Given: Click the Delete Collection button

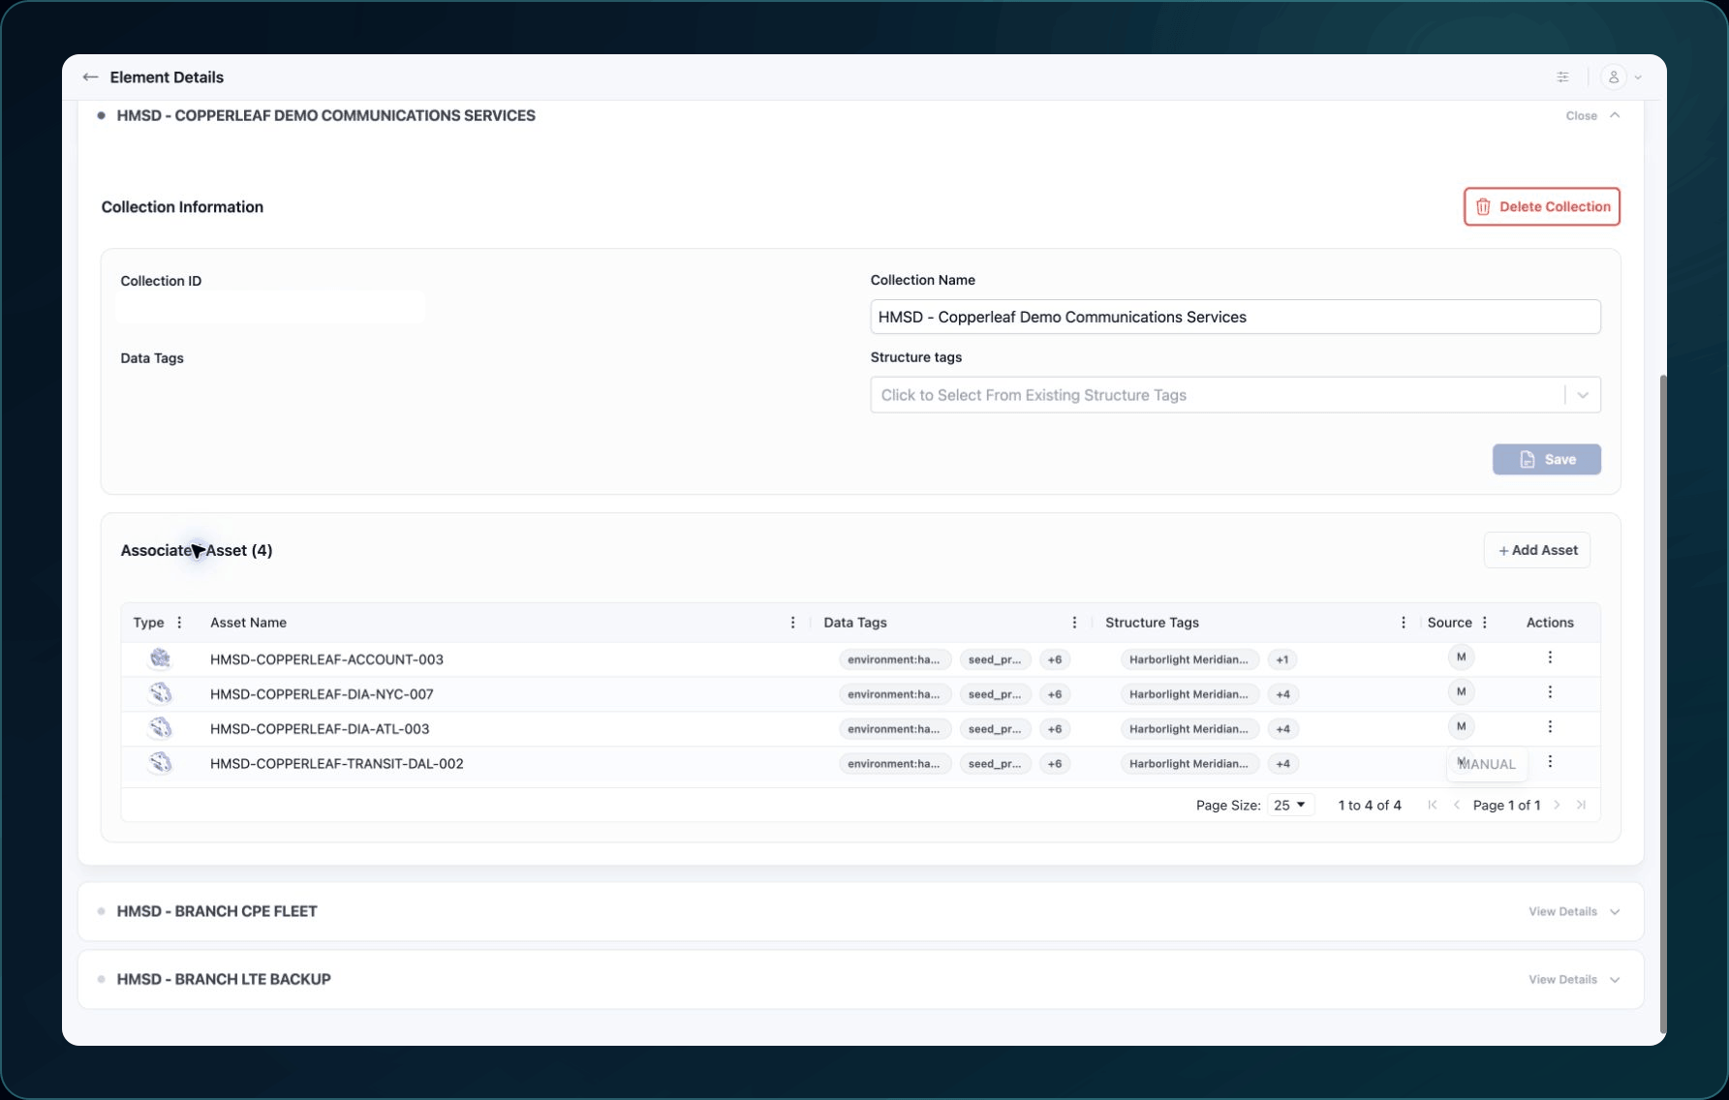Looking at the screenshot, I should [x=1542, y=206].
